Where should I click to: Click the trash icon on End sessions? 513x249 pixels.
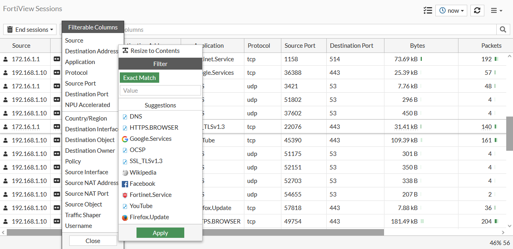pyautogui.click(x=9, y=29)
